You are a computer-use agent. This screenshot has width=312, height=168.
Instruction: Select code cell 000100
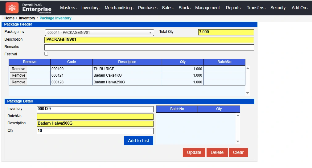(72, 69)
